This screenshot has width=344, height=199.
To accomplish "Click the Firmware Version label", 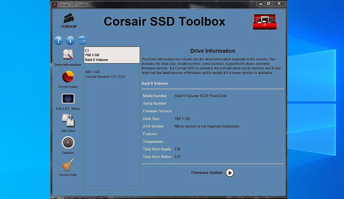I will [157, 111].
